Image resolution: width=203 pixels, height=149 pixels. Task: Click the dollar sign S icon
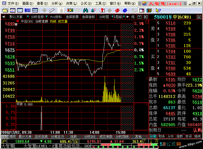[61, 10]
